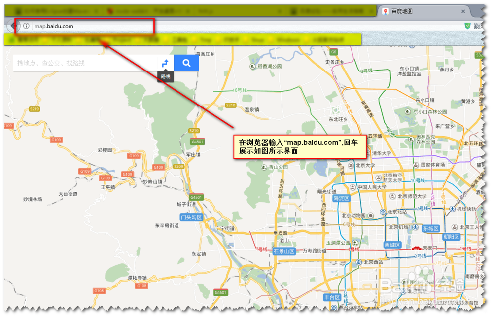Click the 黄港乡 map label
This screenshot has width=493, height=318.
[x=468, y=101]
